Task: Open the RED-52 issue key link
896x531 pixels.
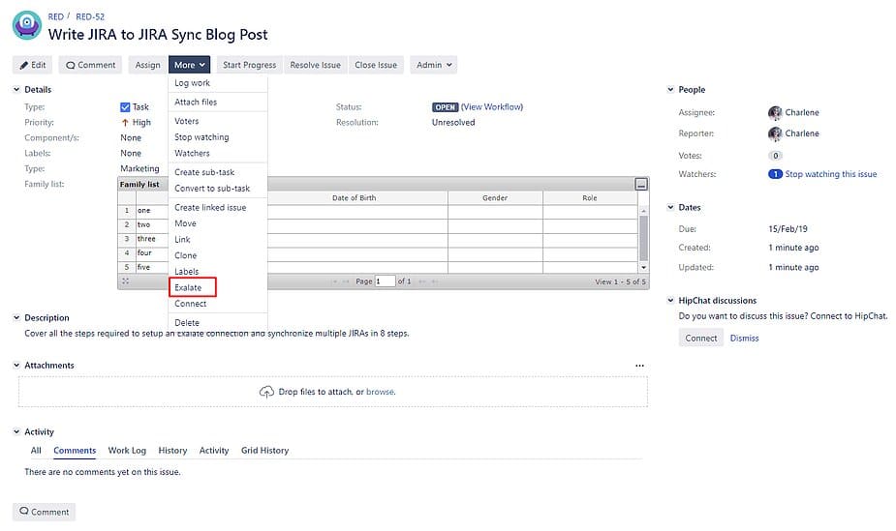Action: pyautogui.click(x=90, y=16)
